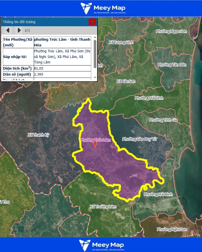
Task: Select the Xã Thanh Kỳ region label
Action: (x=39, y=135)
